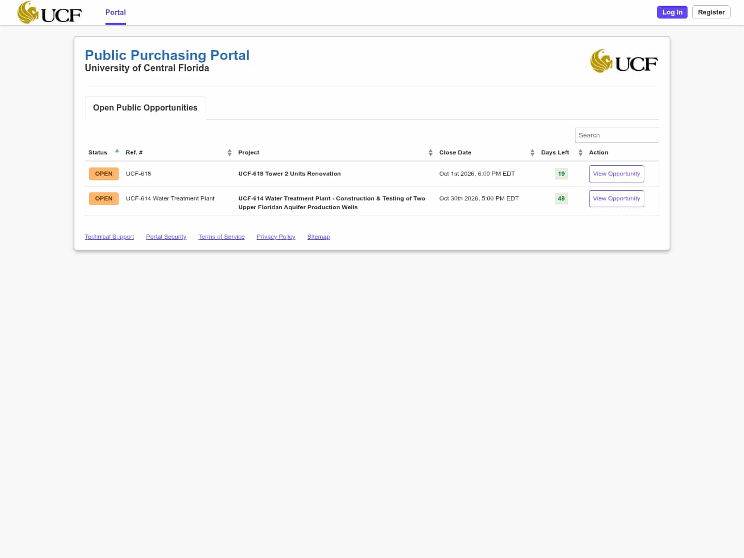Focus the Search input field
This screenshot has width=744, height=558.
pos(617,135)
